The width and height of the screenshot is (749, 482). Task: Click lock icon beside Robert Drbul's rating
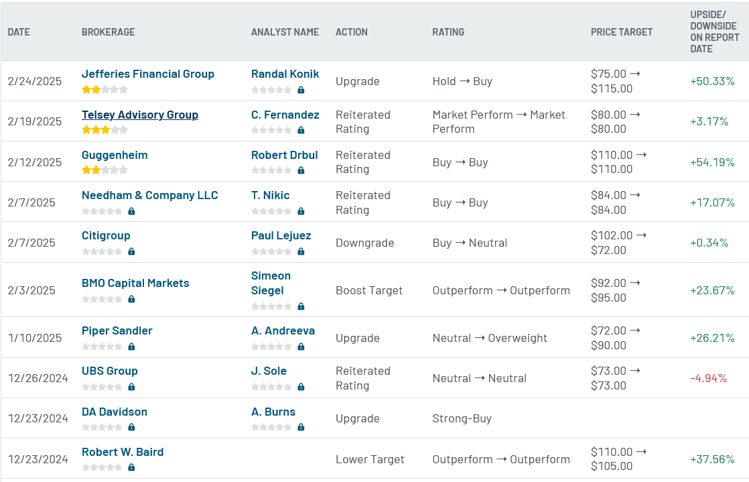click(x=301, y=170)
